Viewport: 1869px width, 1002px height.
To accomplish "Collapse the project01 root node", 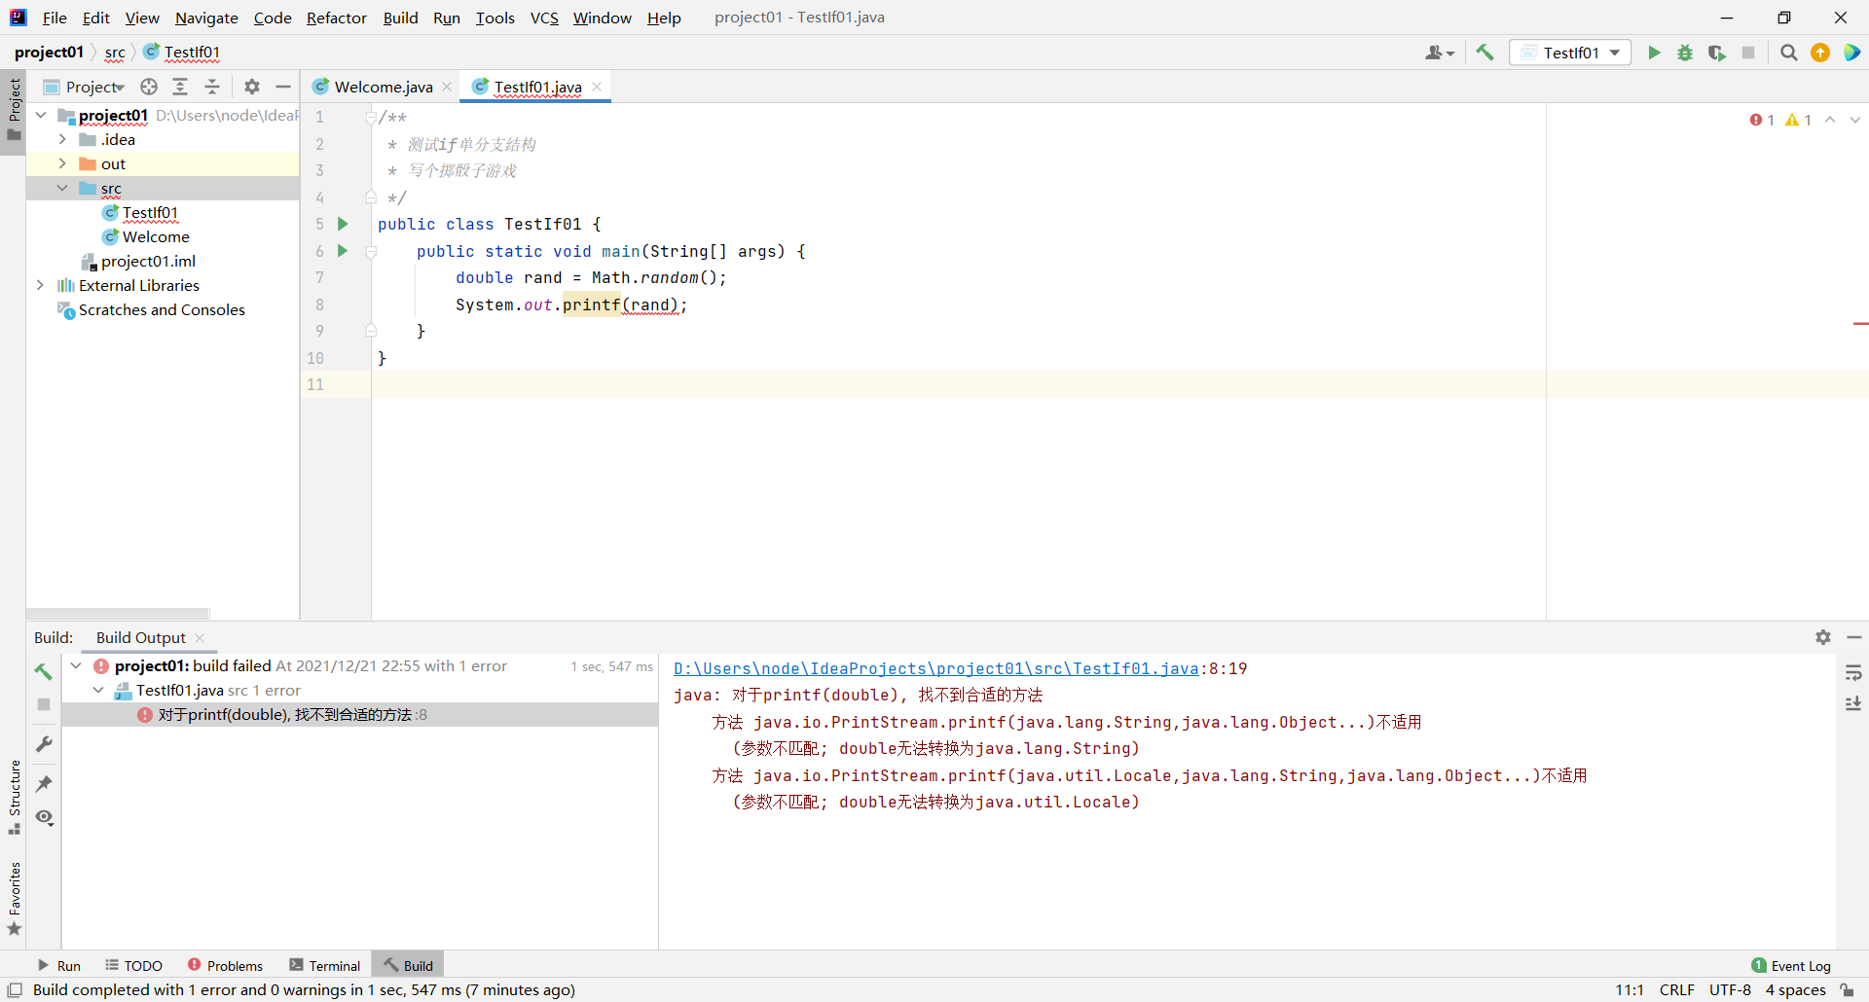I will pyautogui.click(x=41, y=115).
